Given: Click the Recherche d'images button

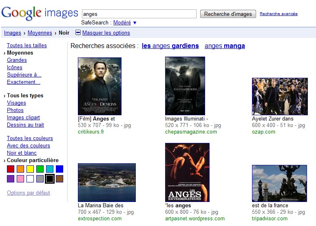Looking at the screenshot, I should point(228,14).
